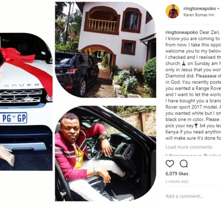Viewport: 221px width, 205px height.
Task: Expand Load more comments
Action: click(189, 147)
